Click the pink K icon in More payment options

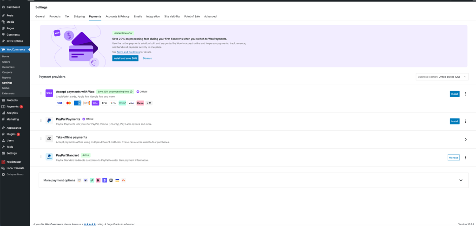pyautogui.click(x=99, y=180)
